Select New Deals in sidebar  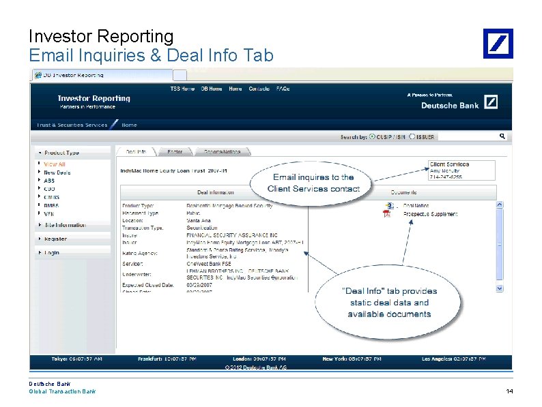57,172
